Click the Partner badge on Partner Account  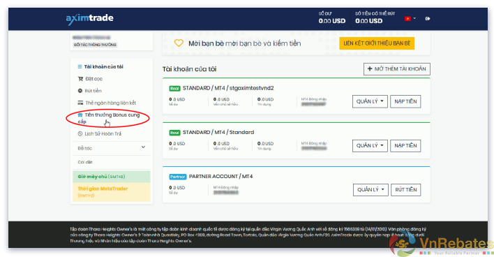[x=178, y=177]
